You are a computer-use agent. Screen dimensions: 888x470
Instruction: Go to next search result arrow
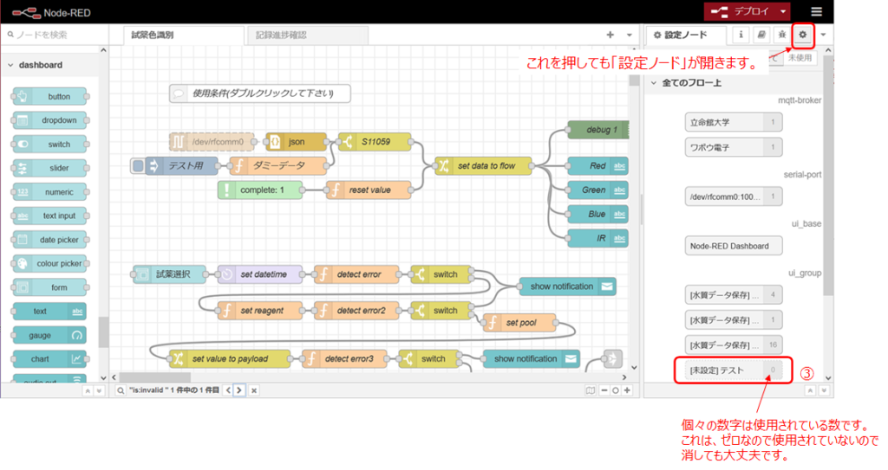(x=240, y=390)
